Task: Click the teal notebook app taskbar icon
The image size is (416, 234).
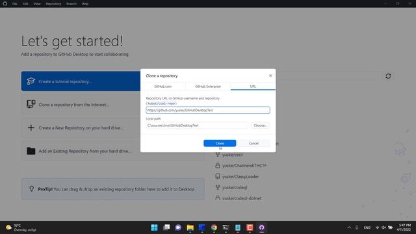Action: click(238, 227)
